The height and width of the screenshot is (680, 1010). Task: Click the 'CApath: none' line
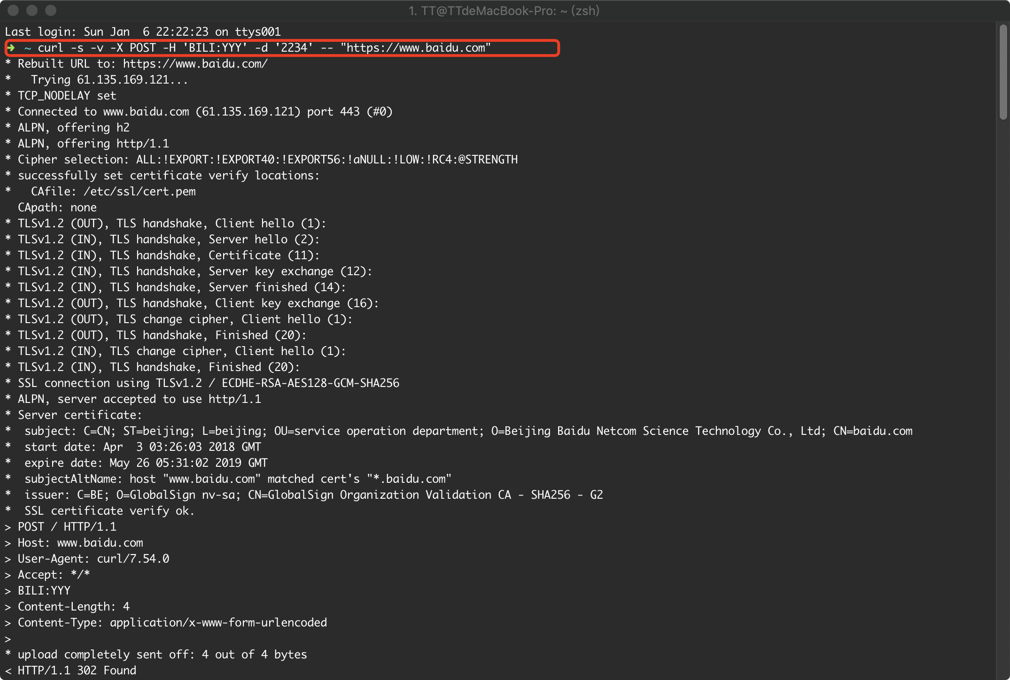(57, 208)
